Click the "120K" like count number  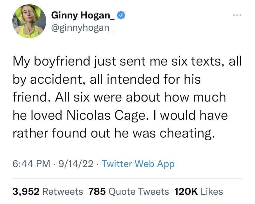tap(186, 191)
